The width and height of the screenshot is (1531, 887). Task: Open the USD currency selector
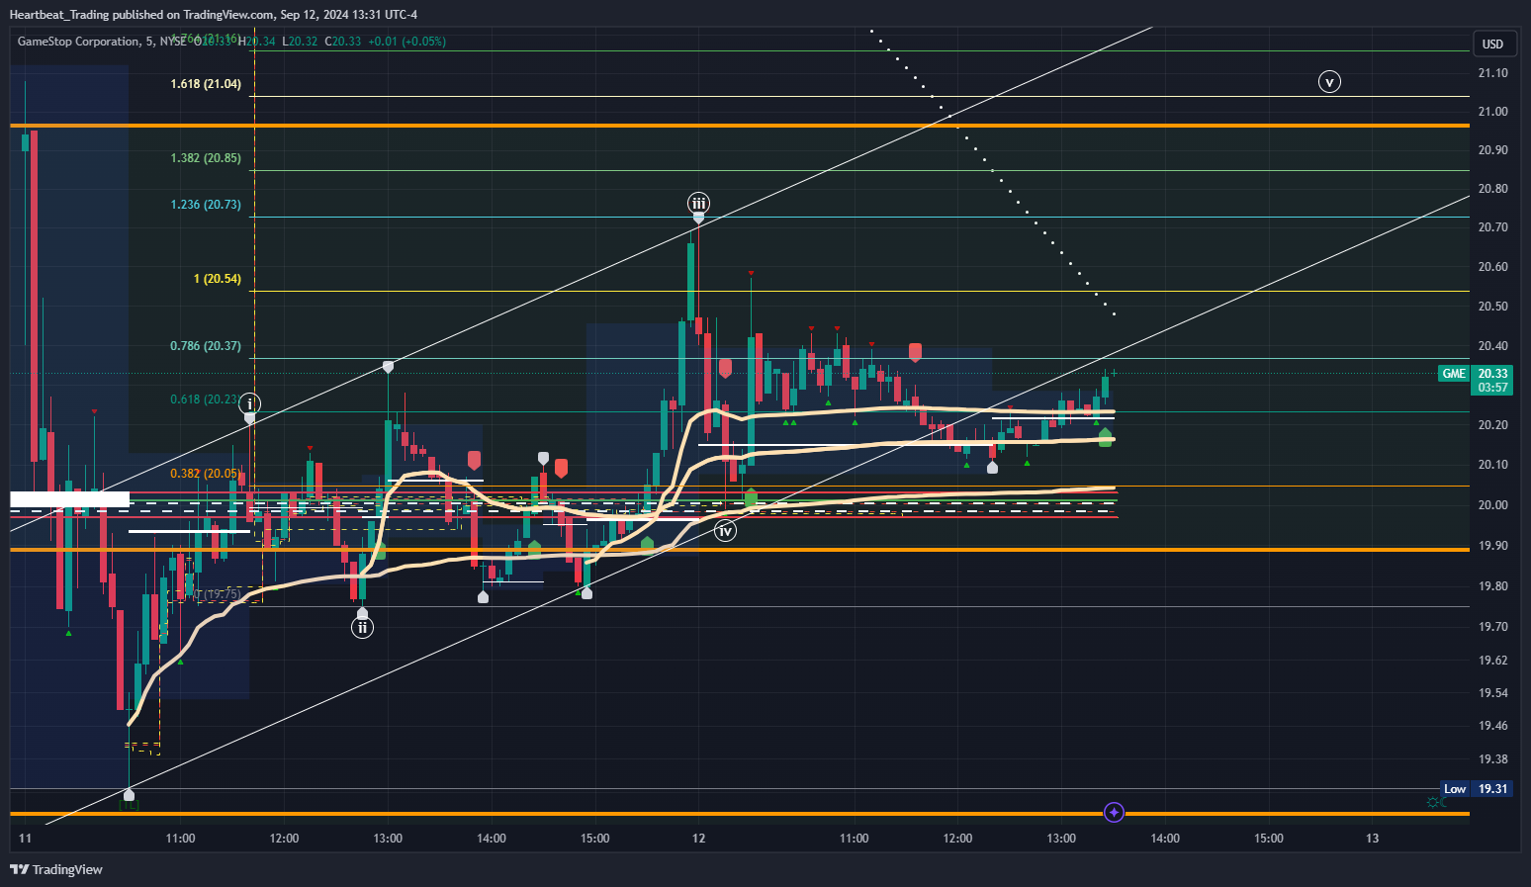1492,44
